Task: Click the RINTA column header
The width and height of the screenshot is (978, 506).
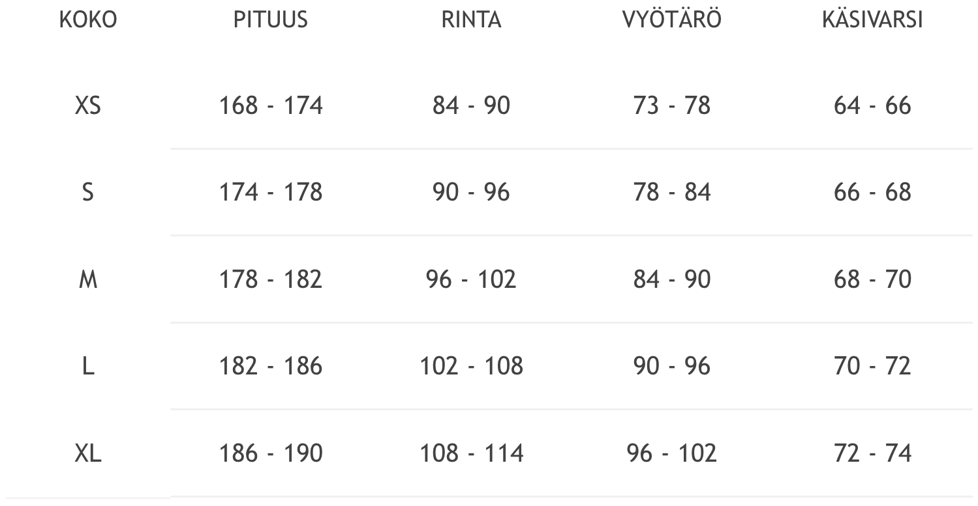Action: (471, 20)
